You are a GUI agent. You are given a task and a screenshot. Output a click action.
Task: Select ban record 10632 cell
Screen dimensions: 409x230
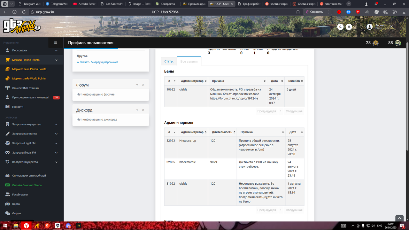(171, 96)
